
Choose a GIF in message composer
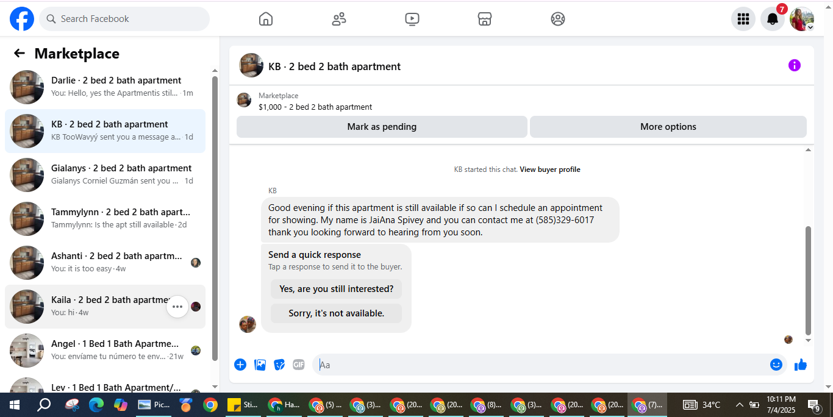tap(299, 365)
